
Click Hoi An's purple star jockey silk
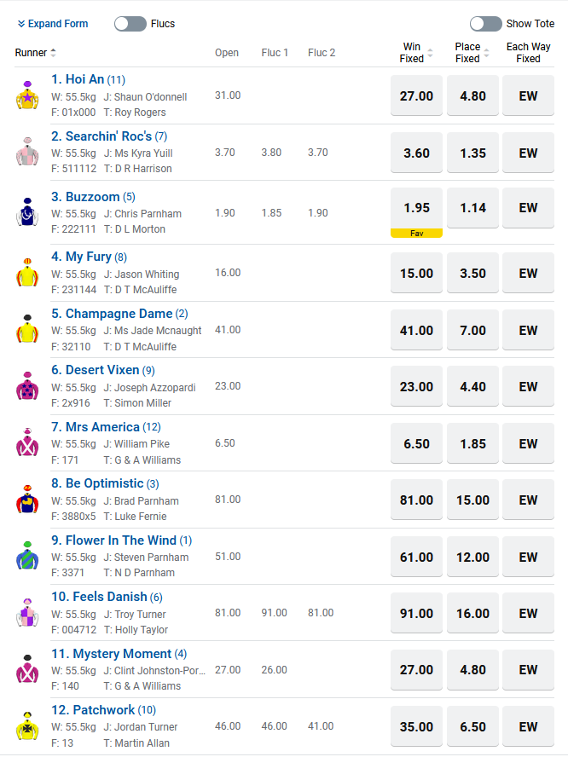tap(27, 95)
